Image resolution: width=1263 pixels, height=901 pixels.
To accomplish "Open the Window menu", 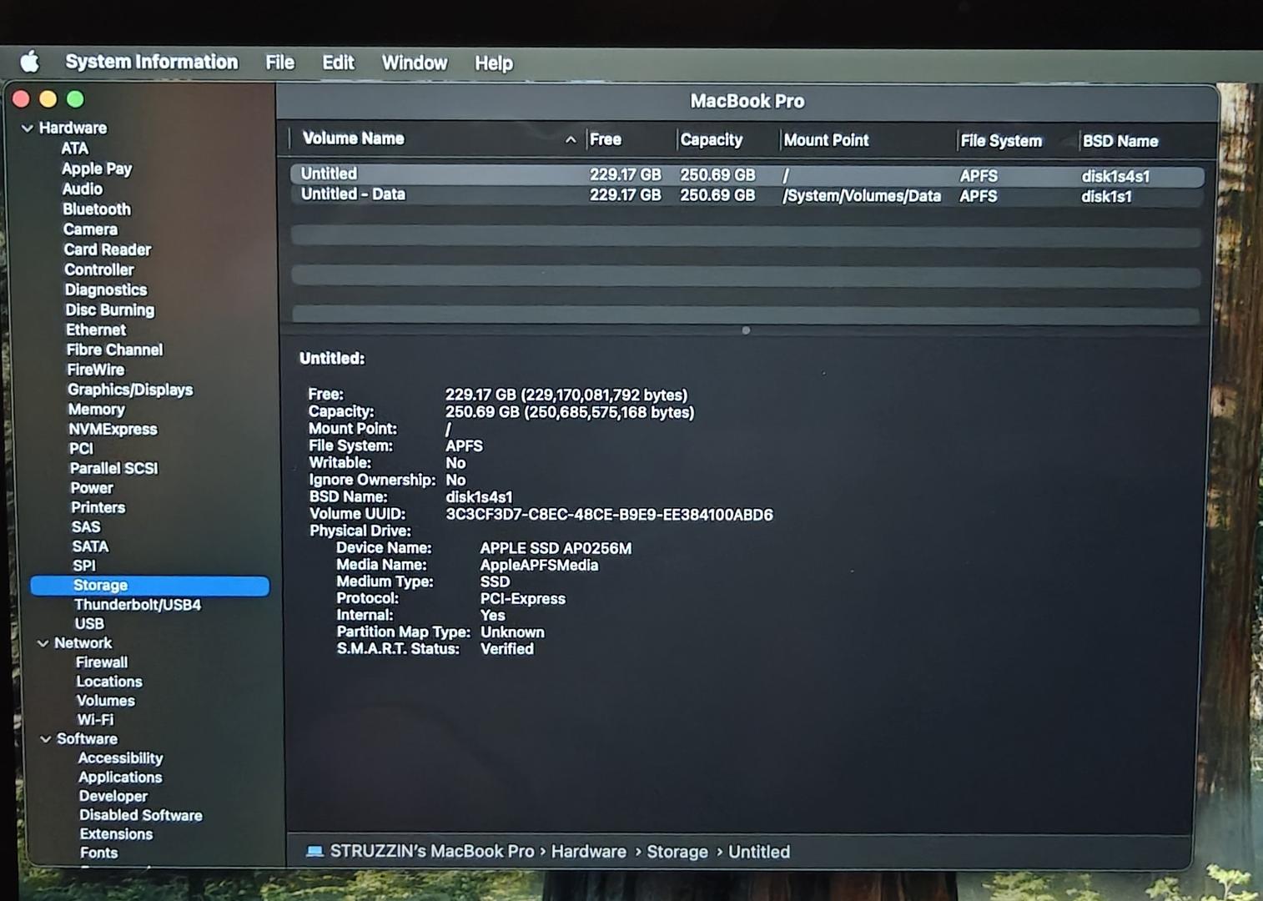I will [414, 63].
